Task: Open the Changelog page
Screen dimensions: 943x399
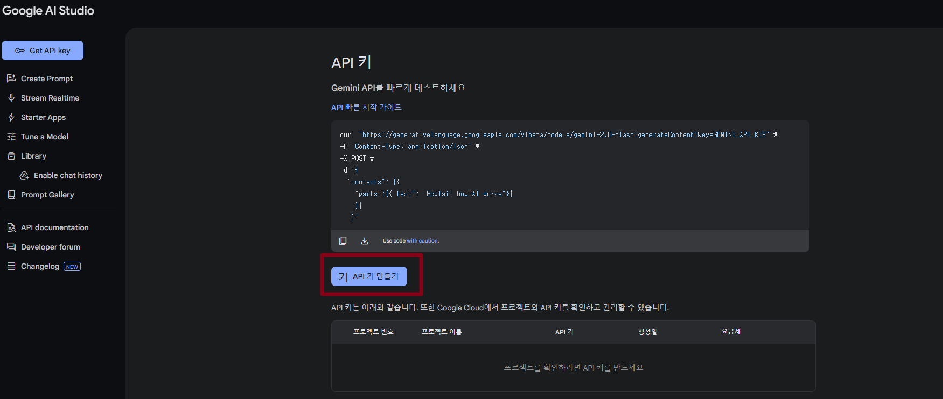Action: point(40,266)
